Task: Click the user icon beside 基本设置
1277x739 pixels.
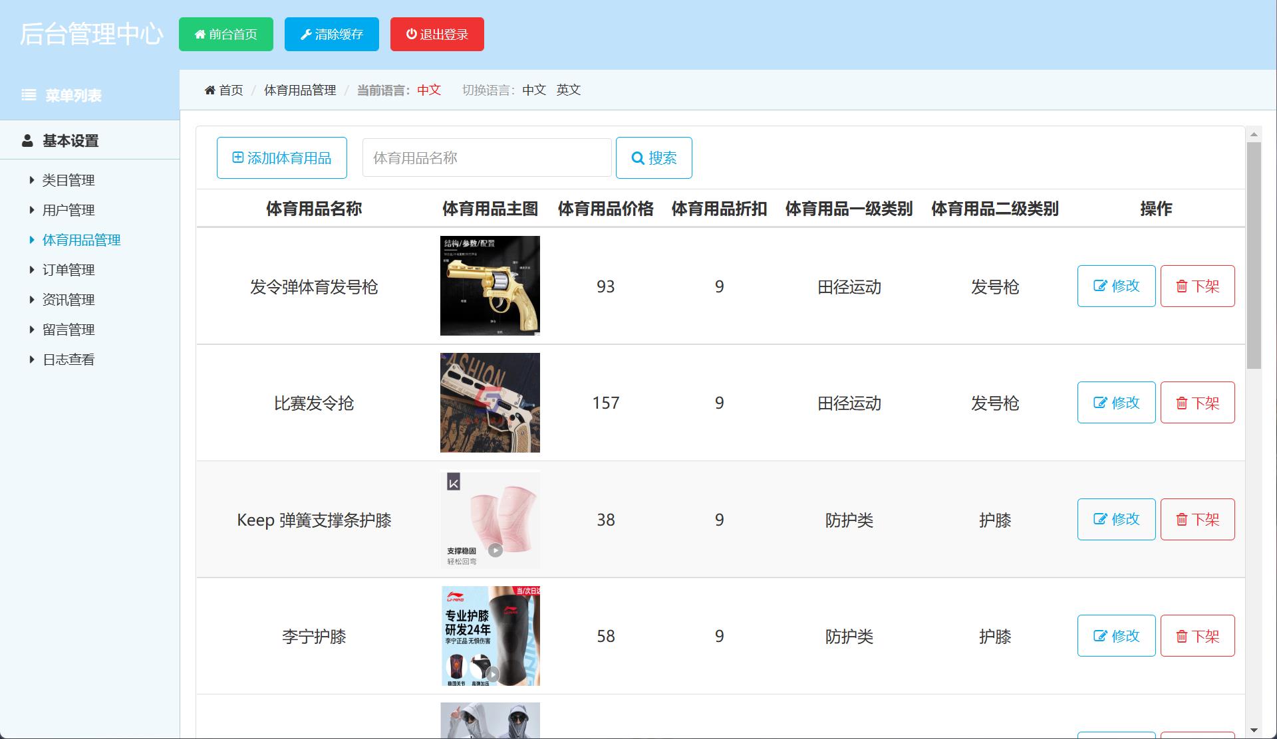Action: point(27,141)
